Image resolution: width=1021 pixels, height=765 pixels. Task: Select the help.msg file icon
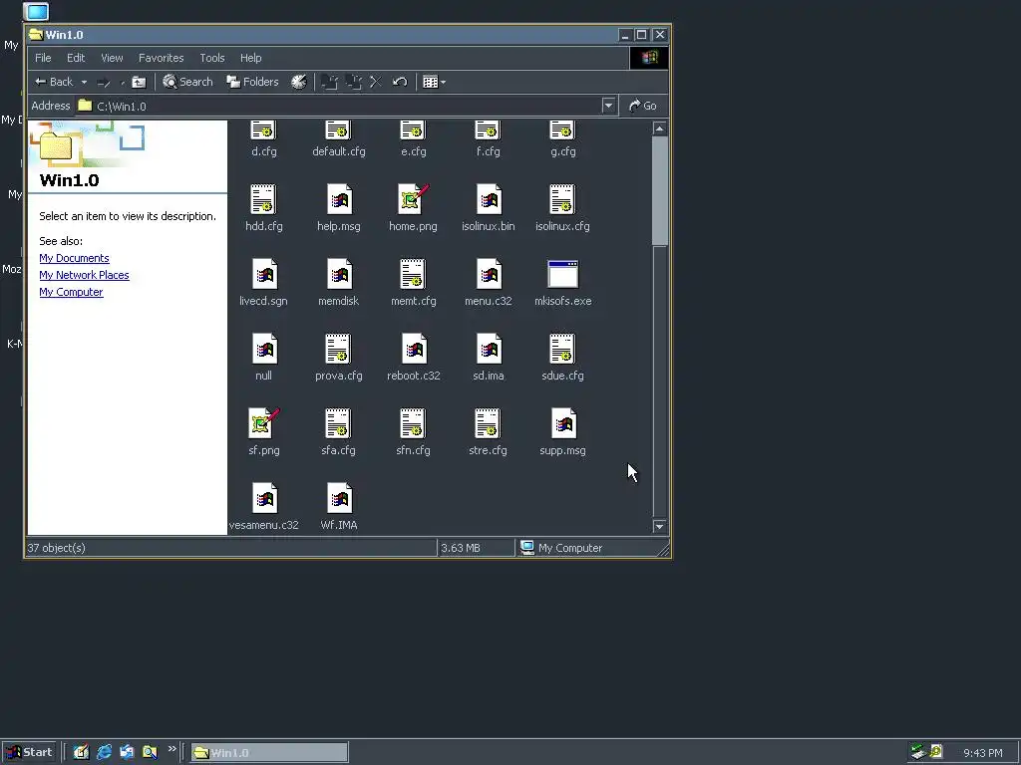[x=339, y=199]
